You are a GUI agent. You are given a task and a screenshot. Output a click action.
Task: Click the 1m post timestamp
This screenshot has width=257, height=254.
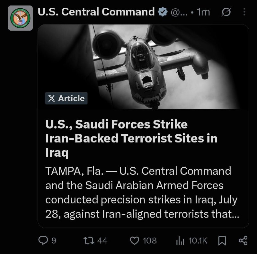coord(203,12)
